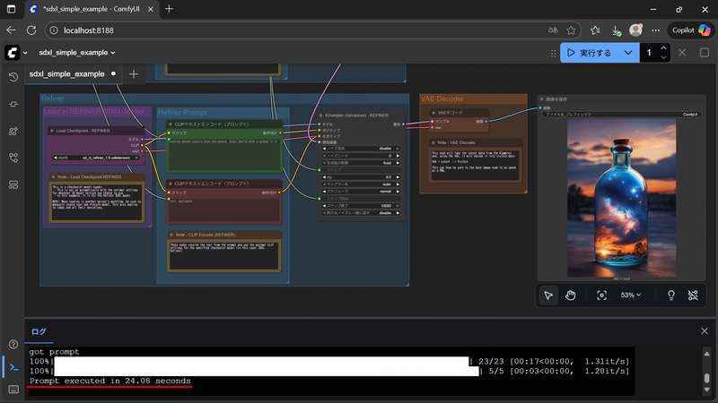Open the help center question icon

click(13, 344)
